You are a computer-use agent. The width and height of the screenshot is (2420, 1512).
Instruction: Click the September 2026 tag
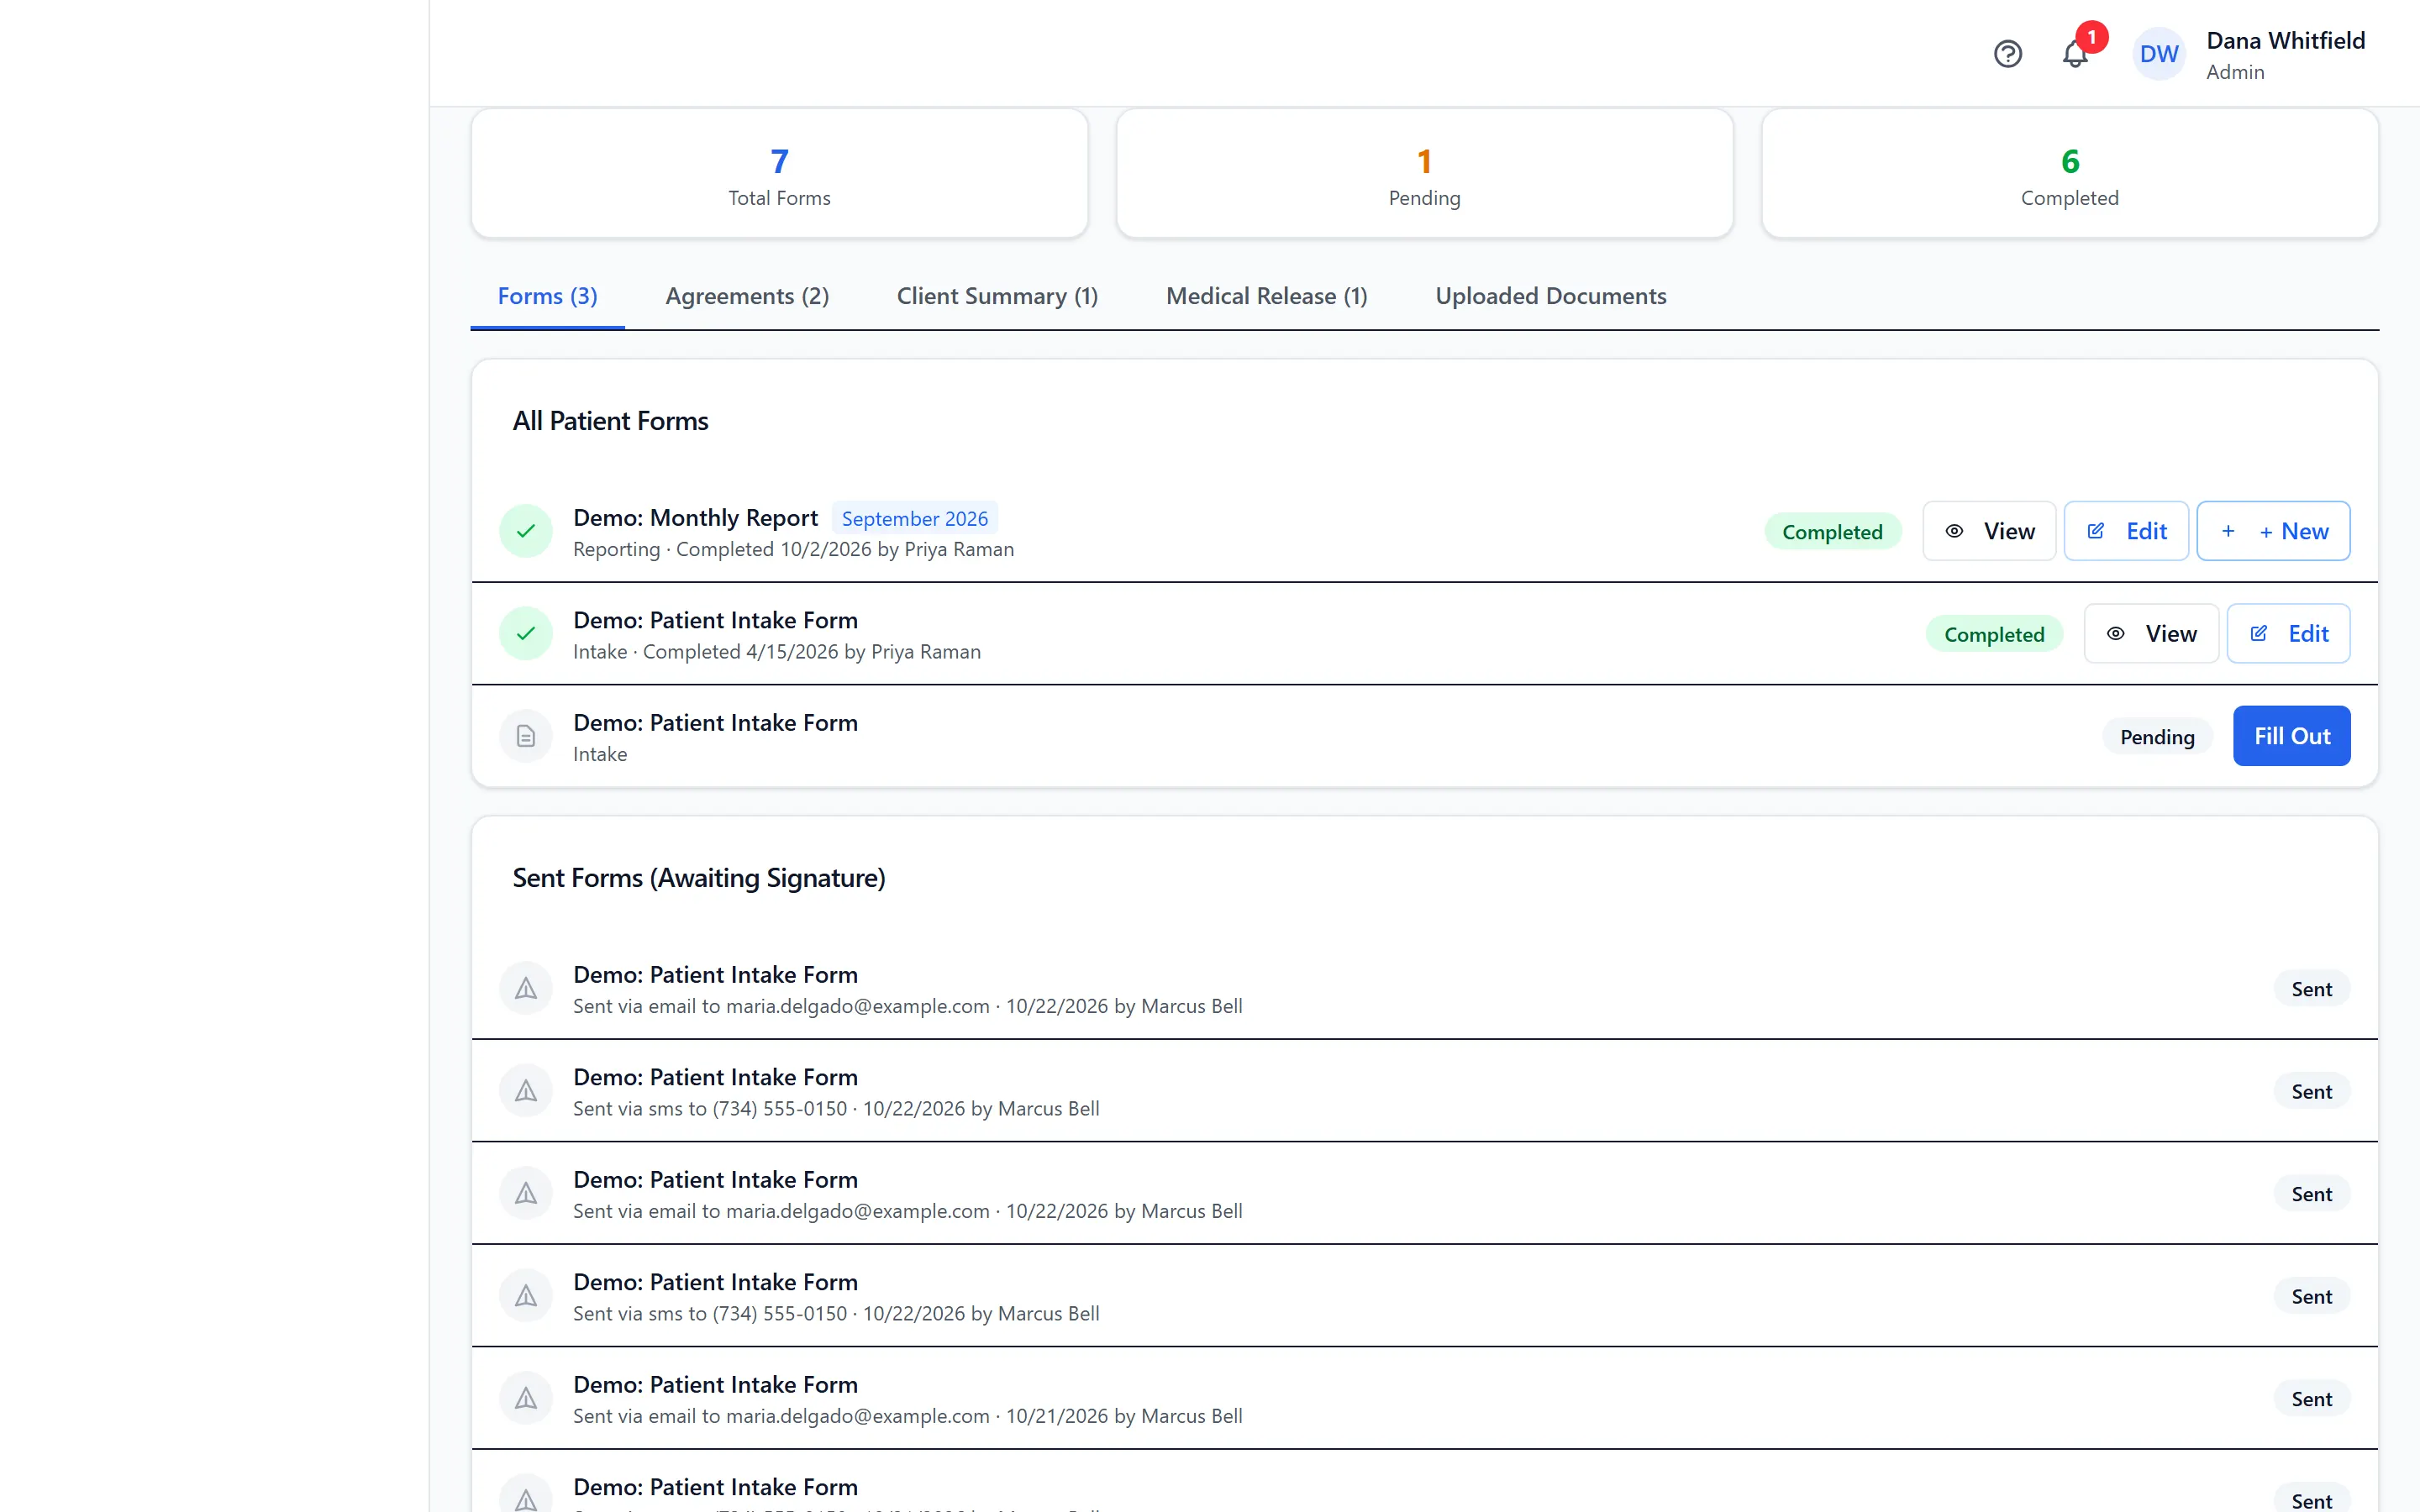[914, 518]
